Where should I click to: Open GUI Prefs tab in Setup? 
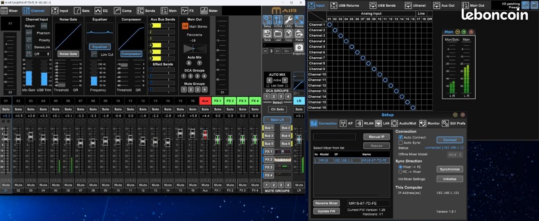[453, 123]
